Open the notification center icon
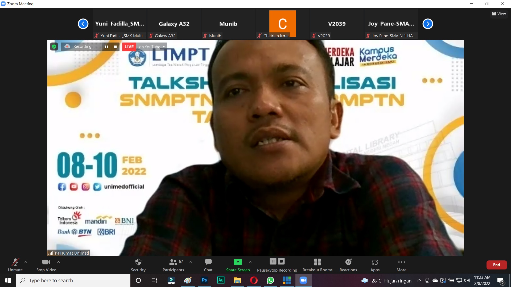 (501, 280)
